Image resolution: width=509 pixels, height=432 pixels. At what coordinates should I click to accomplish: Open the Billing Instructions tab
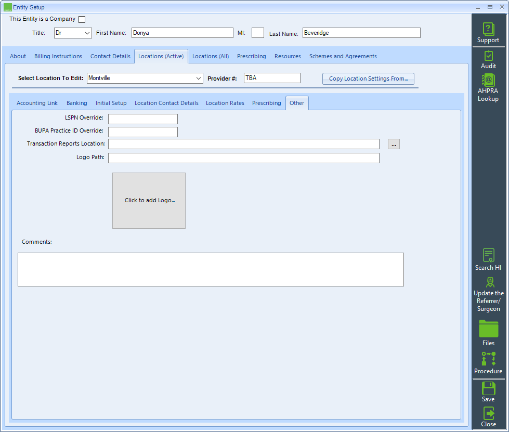tap(58, 56)
